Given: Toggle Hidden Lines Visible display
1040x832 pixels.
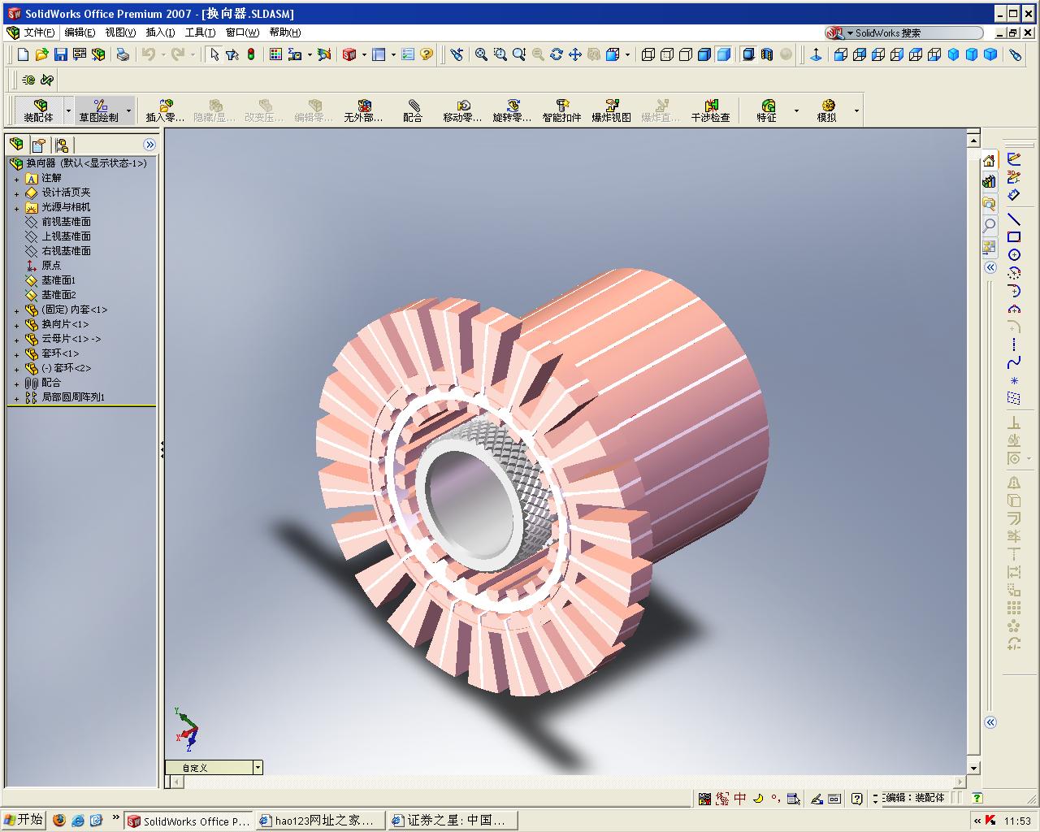Looking at the screenshot, I should tap(667, 54).
